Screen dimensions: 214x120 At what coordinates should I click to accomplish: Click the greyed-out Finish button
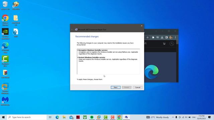[126, 87]
